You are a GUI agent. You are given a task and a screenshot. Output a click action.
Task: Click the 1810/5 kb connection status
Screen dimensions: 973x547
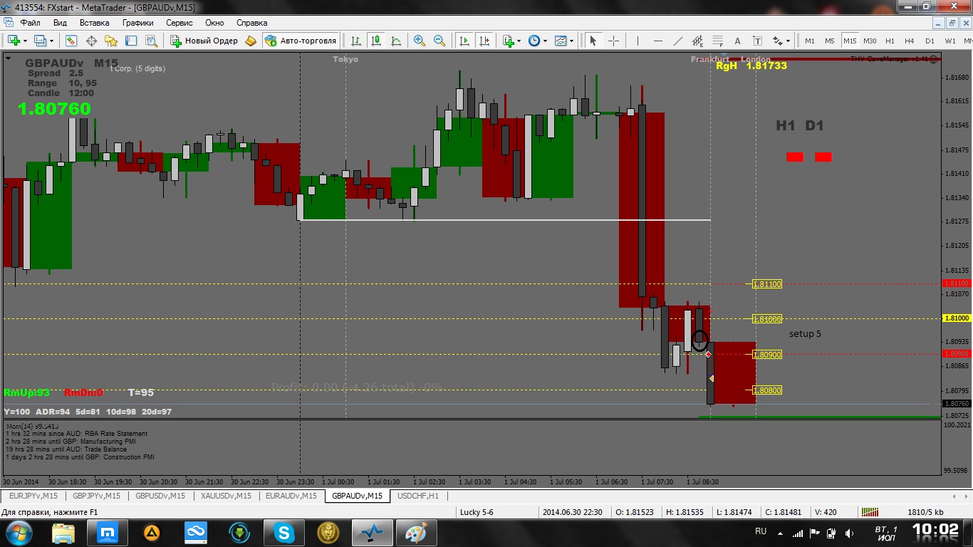coord(925,512)
